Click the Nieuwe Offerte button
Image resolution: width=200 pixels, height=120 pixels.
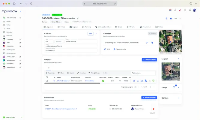coord(149,60)
